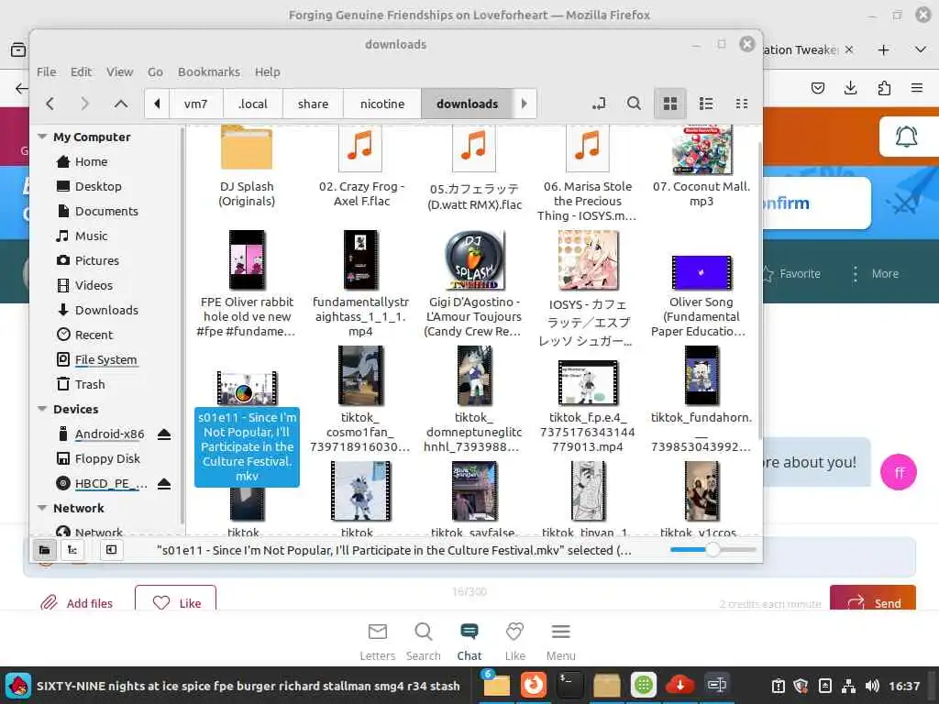Click the Like button beside Add files
This screenshot has width=939, height=704.
pos(176,599)
